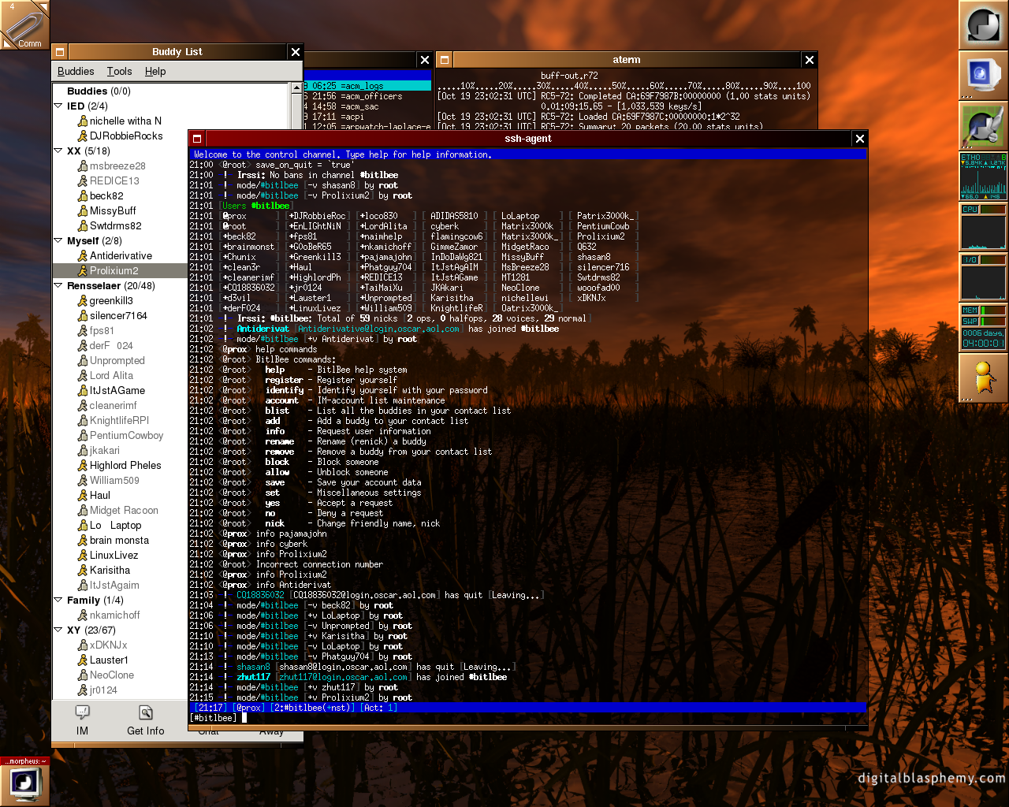Select the Buddies (0/0) group row

click(171, 91)
